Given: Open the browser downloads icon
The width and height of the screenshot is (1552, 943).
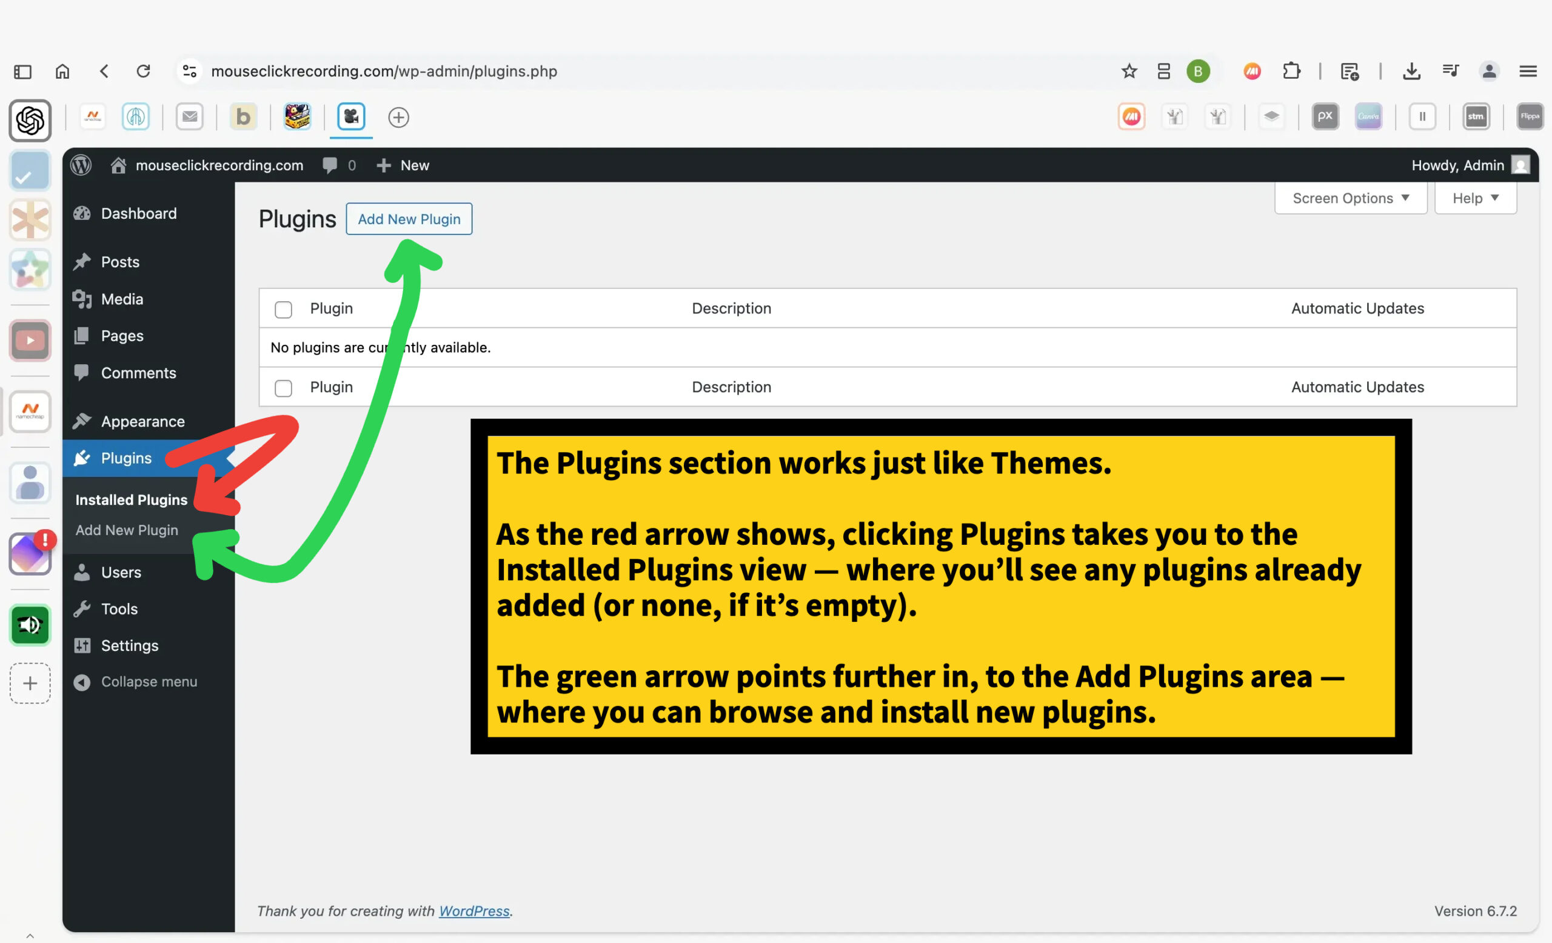Looking at the screenshot, I should [x=1411, y=71].
